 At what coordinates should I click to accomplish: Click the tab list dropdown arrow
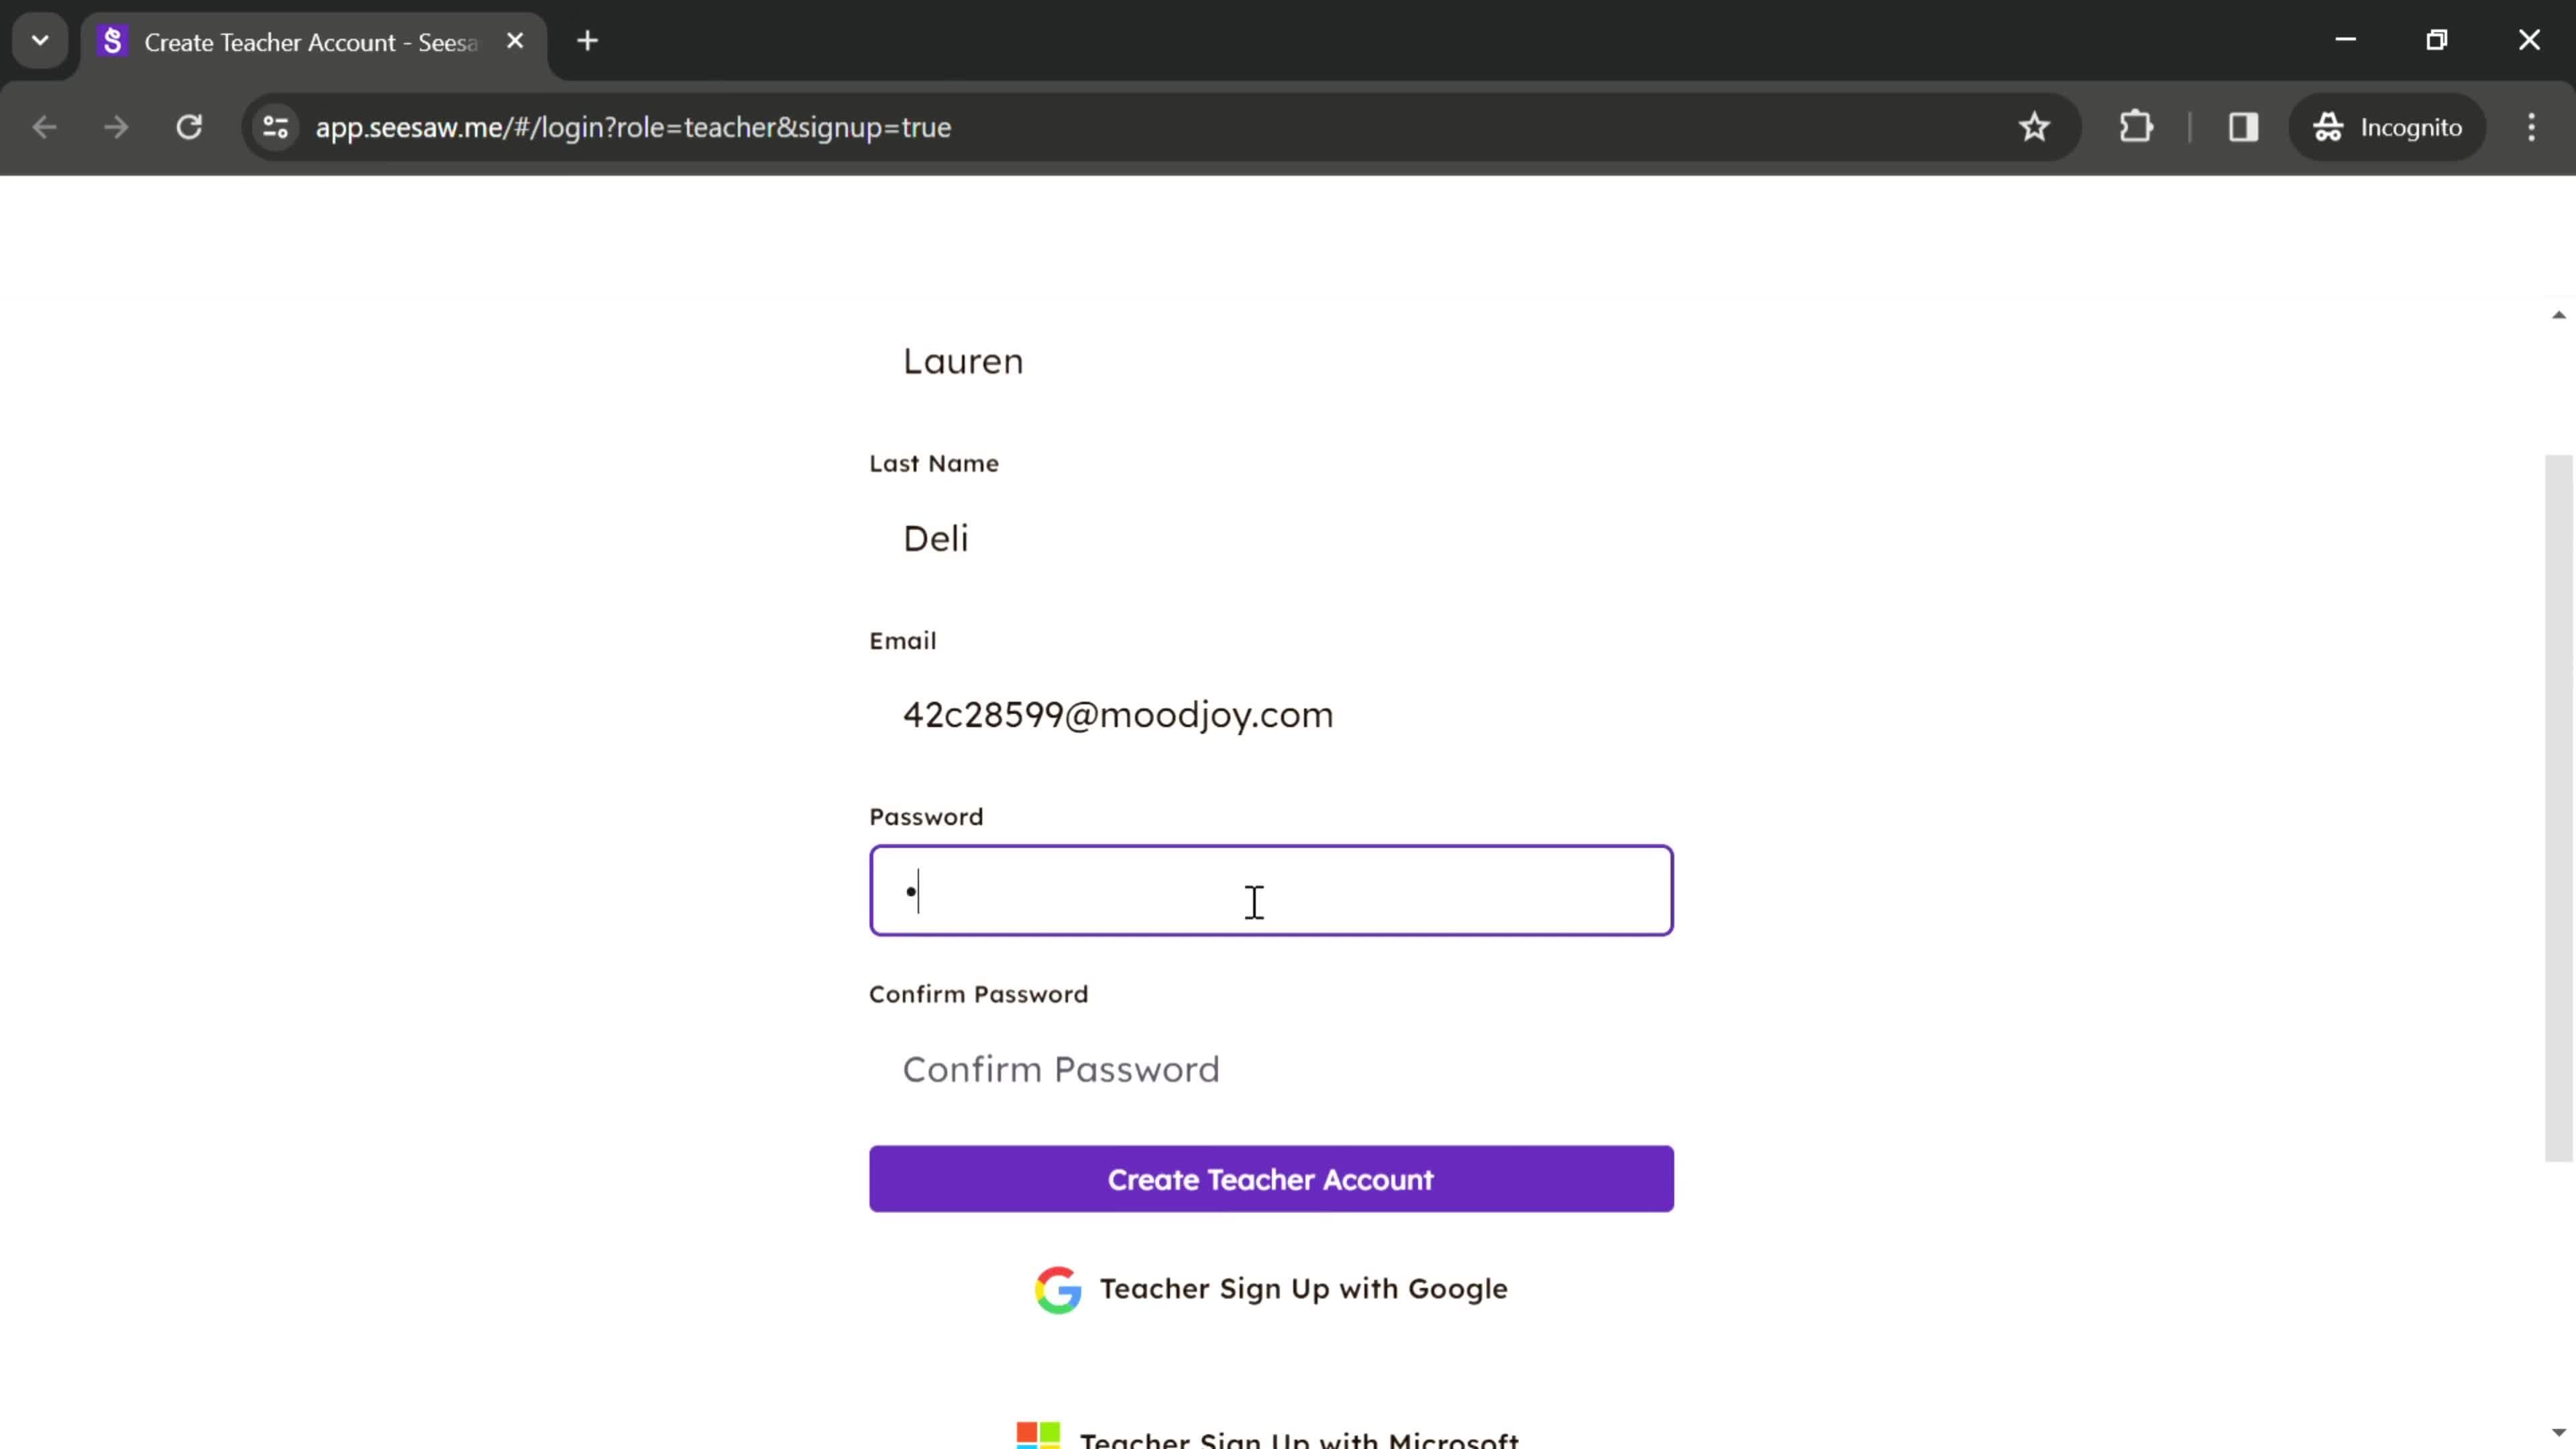[x=39, y=39]
